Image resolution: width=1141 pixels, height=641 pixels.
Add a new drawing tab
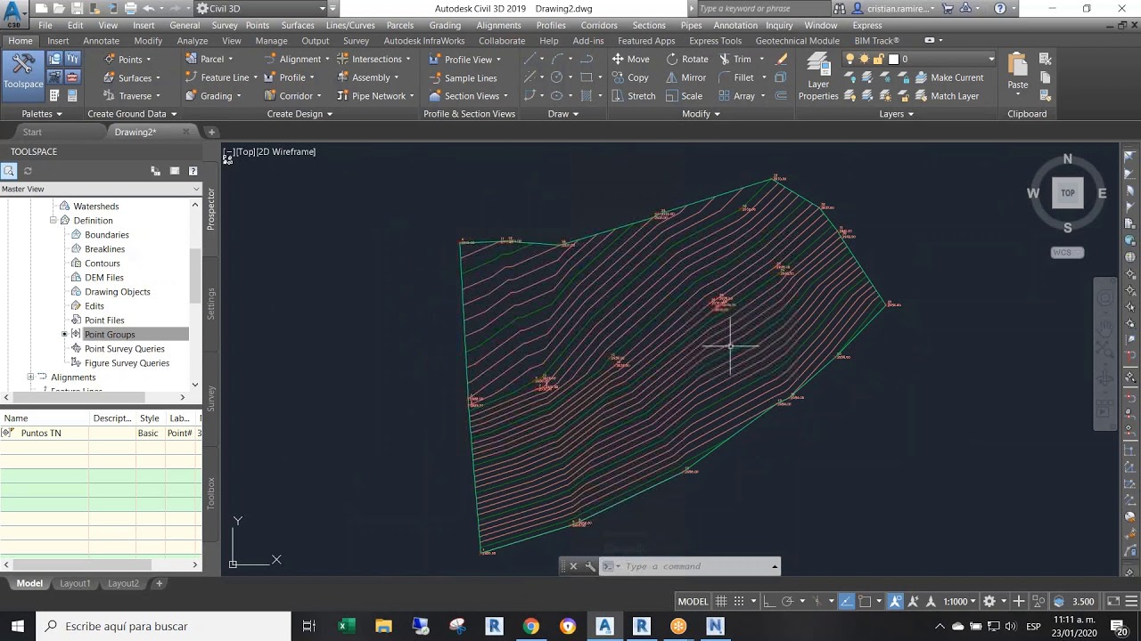pyautogui.click(x=211, y=132)
